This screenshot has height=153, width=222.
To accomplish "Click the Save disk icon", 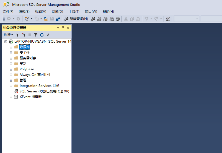I will [52, 19].
